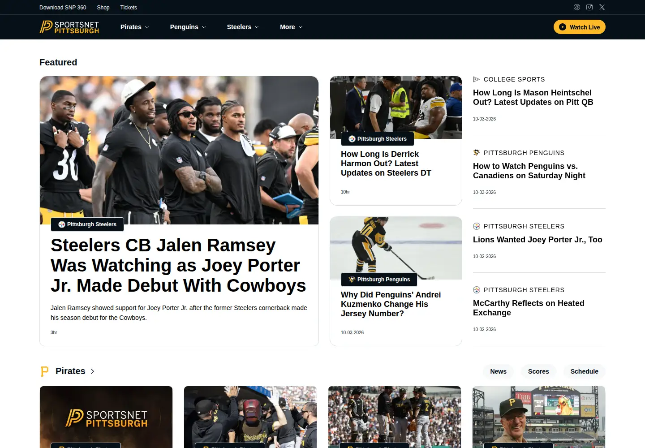Click the featured Steelers sideline photo

click(179, 150)
